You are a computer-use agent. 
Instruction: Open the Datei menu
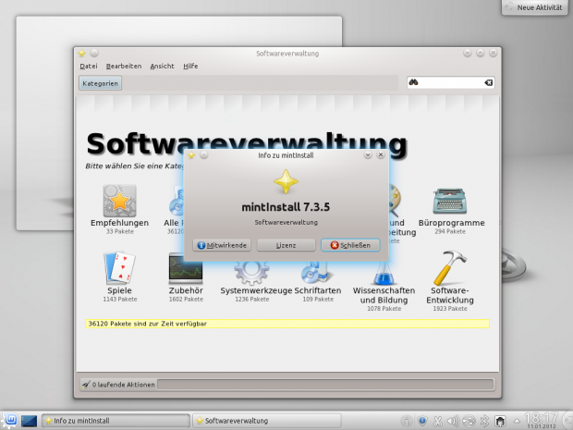89,67
